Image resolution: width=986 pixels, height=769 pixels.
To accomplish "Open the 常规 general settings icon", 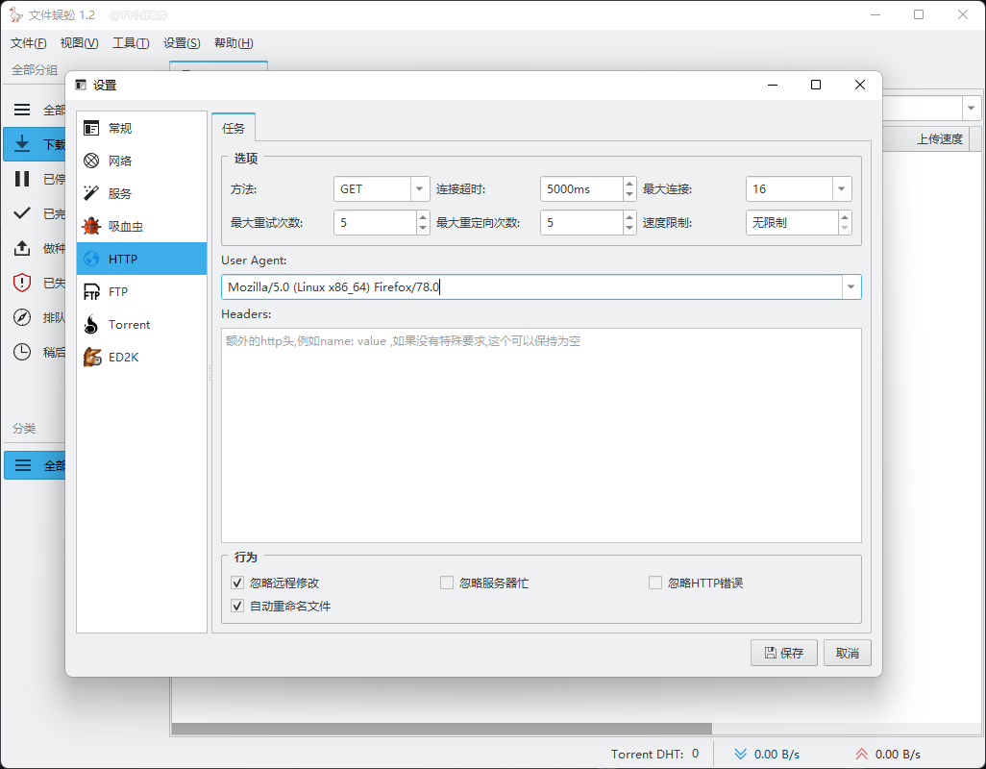I will tap(91, 128).
